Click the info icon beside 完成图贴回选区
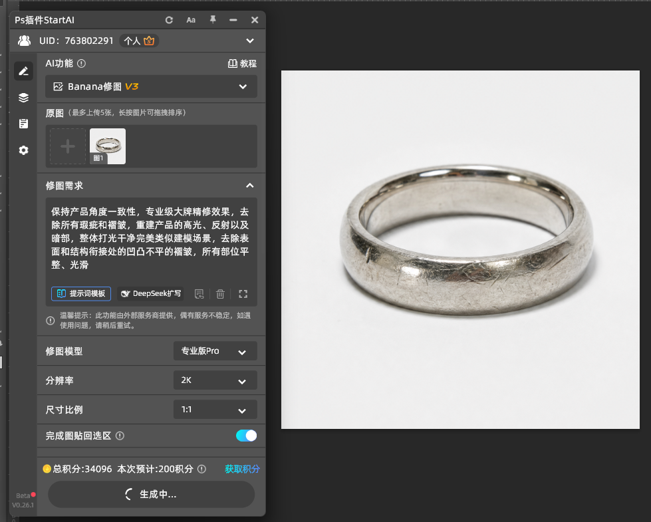The height and width of the screenshot is (522, 651). [x=120, y=436]
